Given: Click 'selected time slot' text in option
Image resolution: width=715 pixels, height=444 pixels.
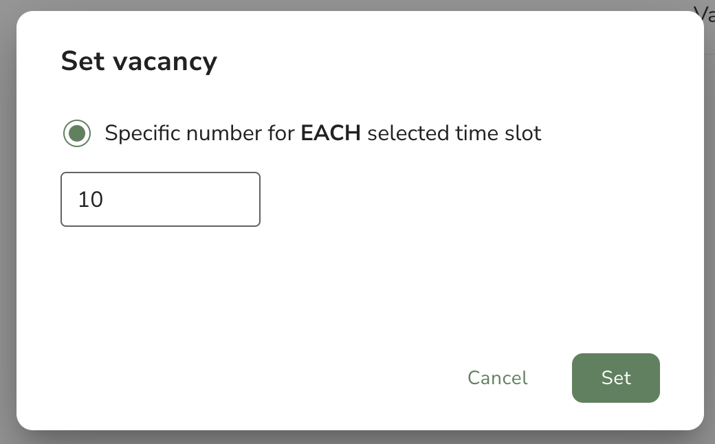Looking at the screenshot, I should click(454, 133).
